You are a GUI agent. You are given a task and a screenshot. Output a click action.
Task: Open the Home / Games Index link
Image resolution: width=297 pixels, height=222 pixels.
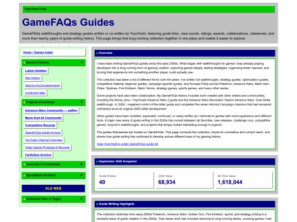point(38,53)
